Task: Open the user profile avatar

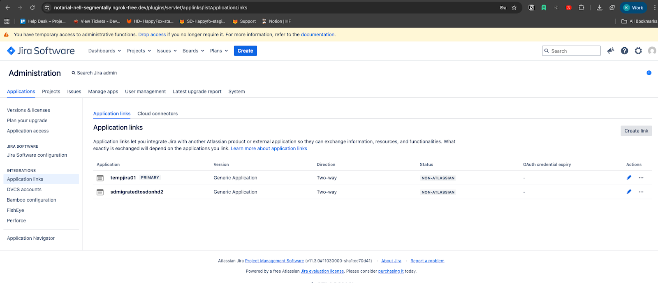Action: [652, 51]
